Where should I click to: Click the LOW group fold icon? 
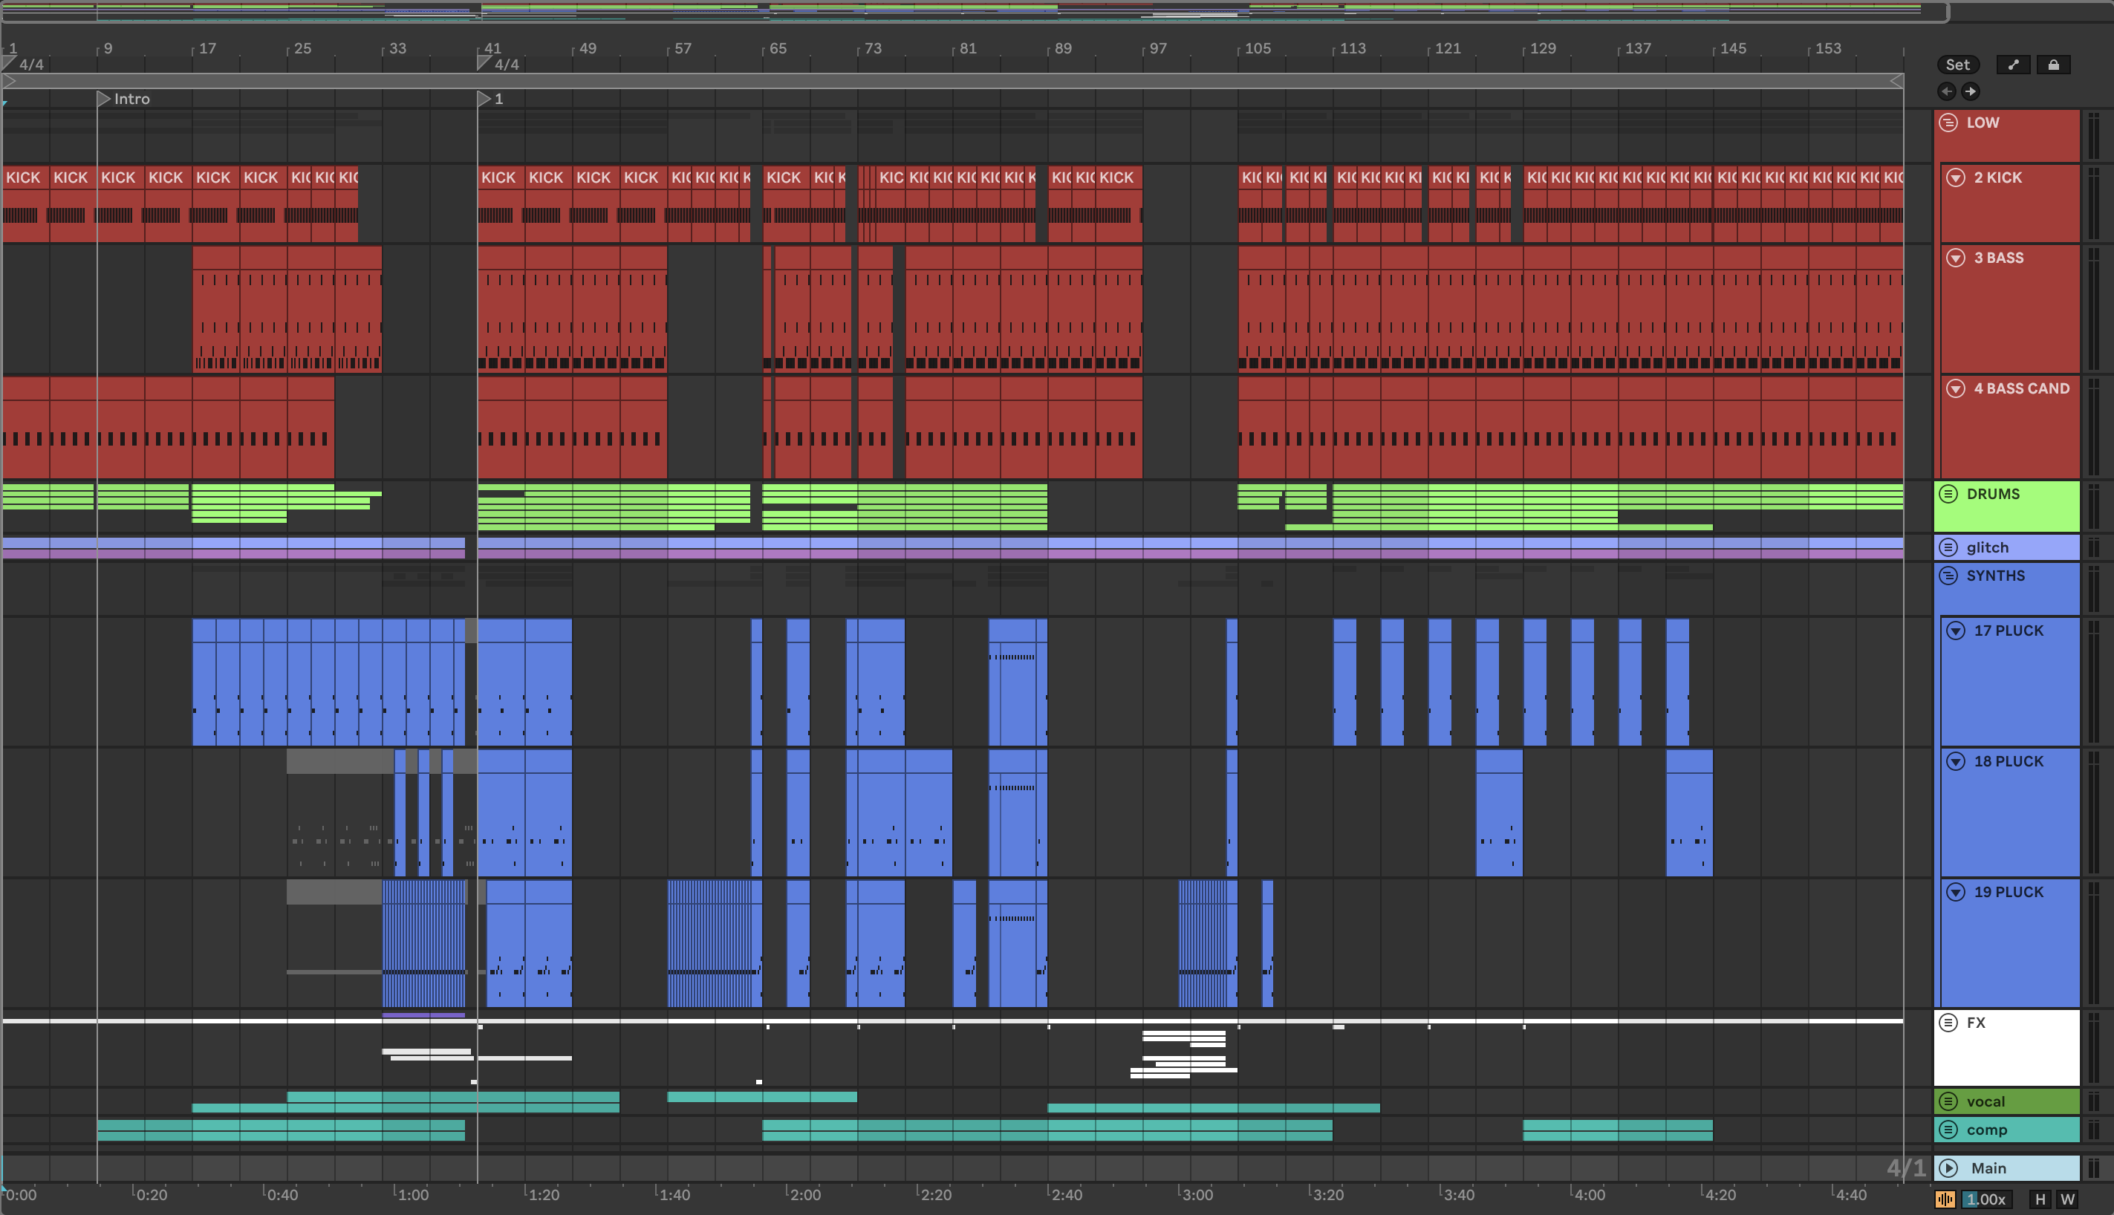tap(1948, 123)
